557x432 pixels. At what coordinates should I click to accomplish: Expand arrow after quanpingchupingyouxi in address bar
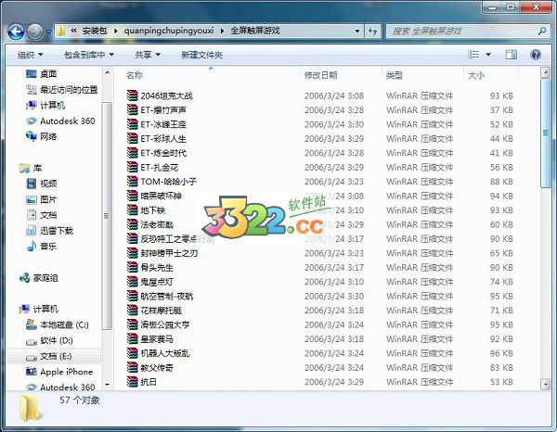point(223,32)
